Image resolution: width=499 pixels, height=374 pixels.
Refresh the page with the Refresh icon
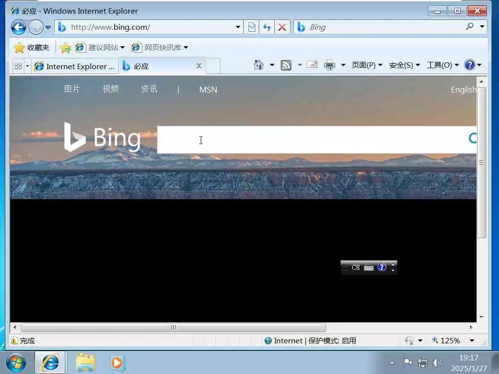coord(267,27)
